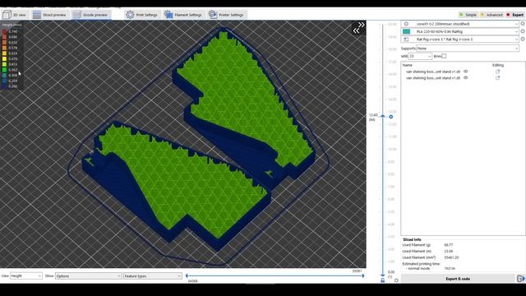
Task: Open the Supports dropdown
Action: (468, 49)
